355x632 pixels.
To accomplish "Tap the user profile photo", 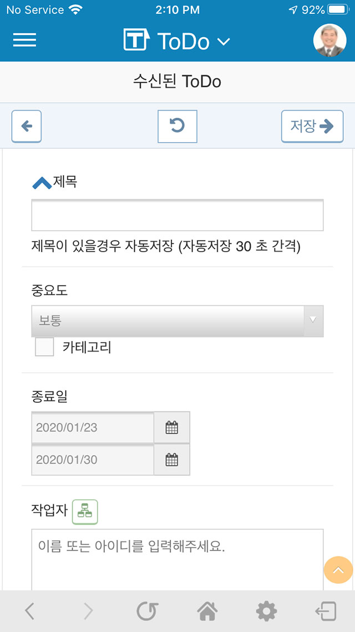I will click(x=329, y=41).
